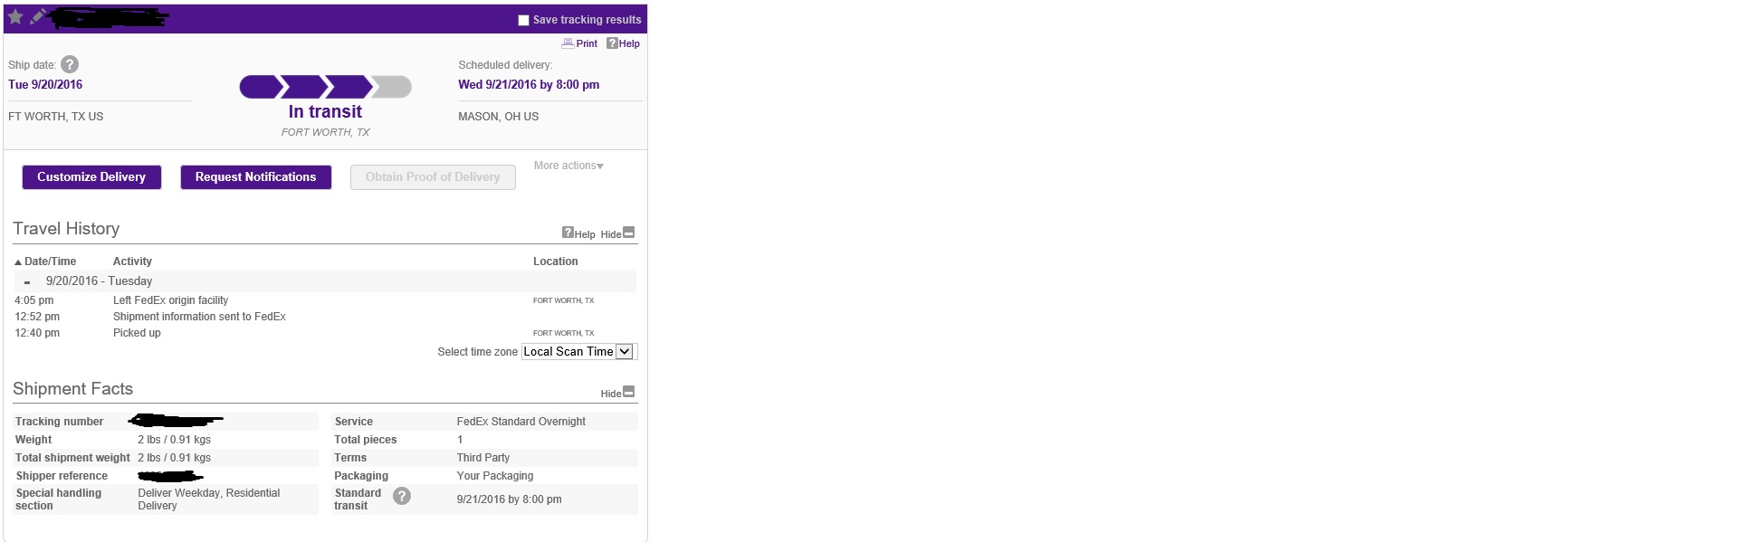This screenshot has height=542, width=1738.
Task: Click '12:52 pm' time entry
Action: (x=37, y=317)
